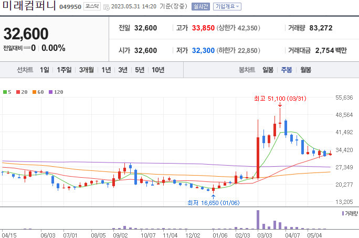The height and width of the screenshot is (238, 359).
Task: Click the stock code 049950
Action: pos(70,7)
